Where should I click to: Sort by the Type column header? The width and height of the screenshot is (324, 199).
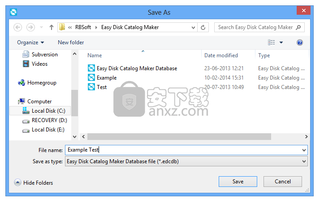[x=264, y=55]
